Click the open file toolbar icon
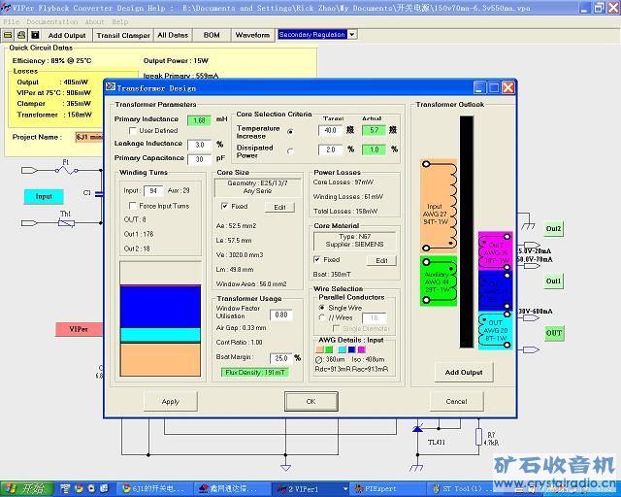 tap(9, 35)
